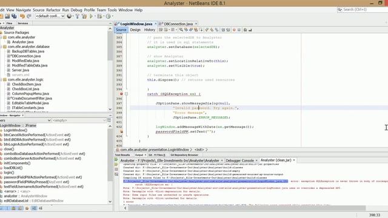Image resolution: width=388 pixels, height=218 pixels.
Task: Click the find selection magnifier icon
Action: pos(181,30)
